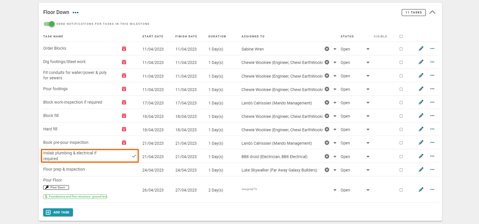Image resolution: width=479 pixels, height=224 pixels.
Task: Remove Sabine Wren from Order Blocks assignee
Action: coord(327,49)
